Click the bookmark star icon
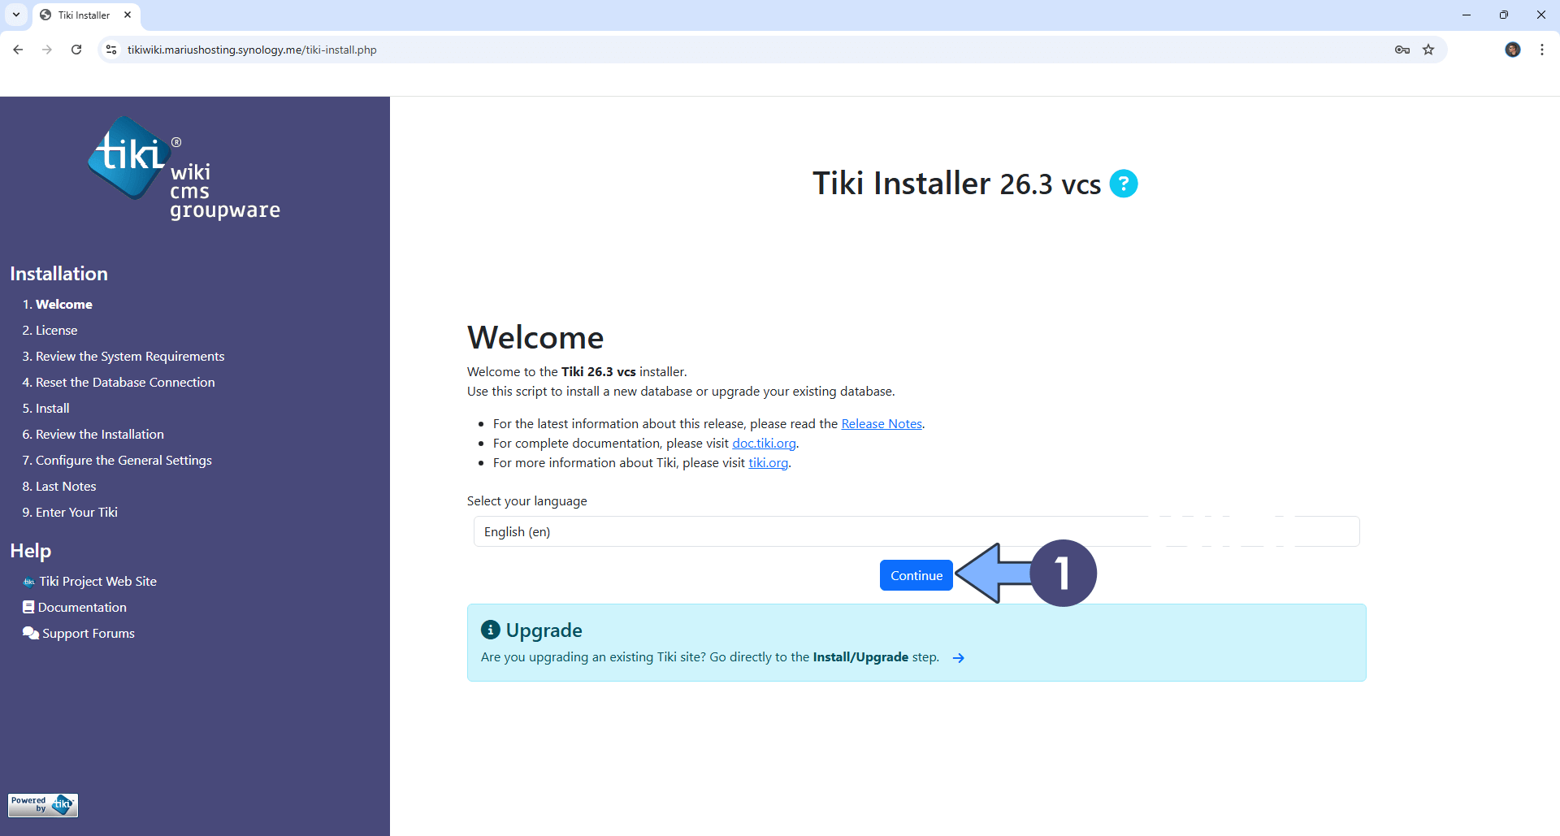This screenshot has height=836, width=1560. point(1429,50)
